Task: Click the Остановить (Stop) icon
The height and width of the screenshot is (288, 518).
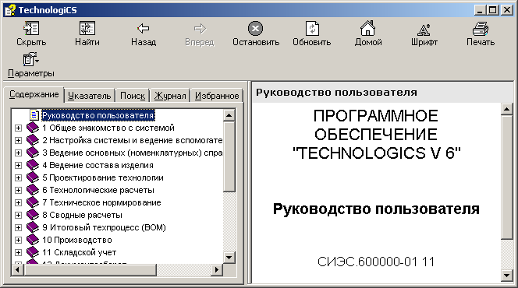Action: (256, 28)
